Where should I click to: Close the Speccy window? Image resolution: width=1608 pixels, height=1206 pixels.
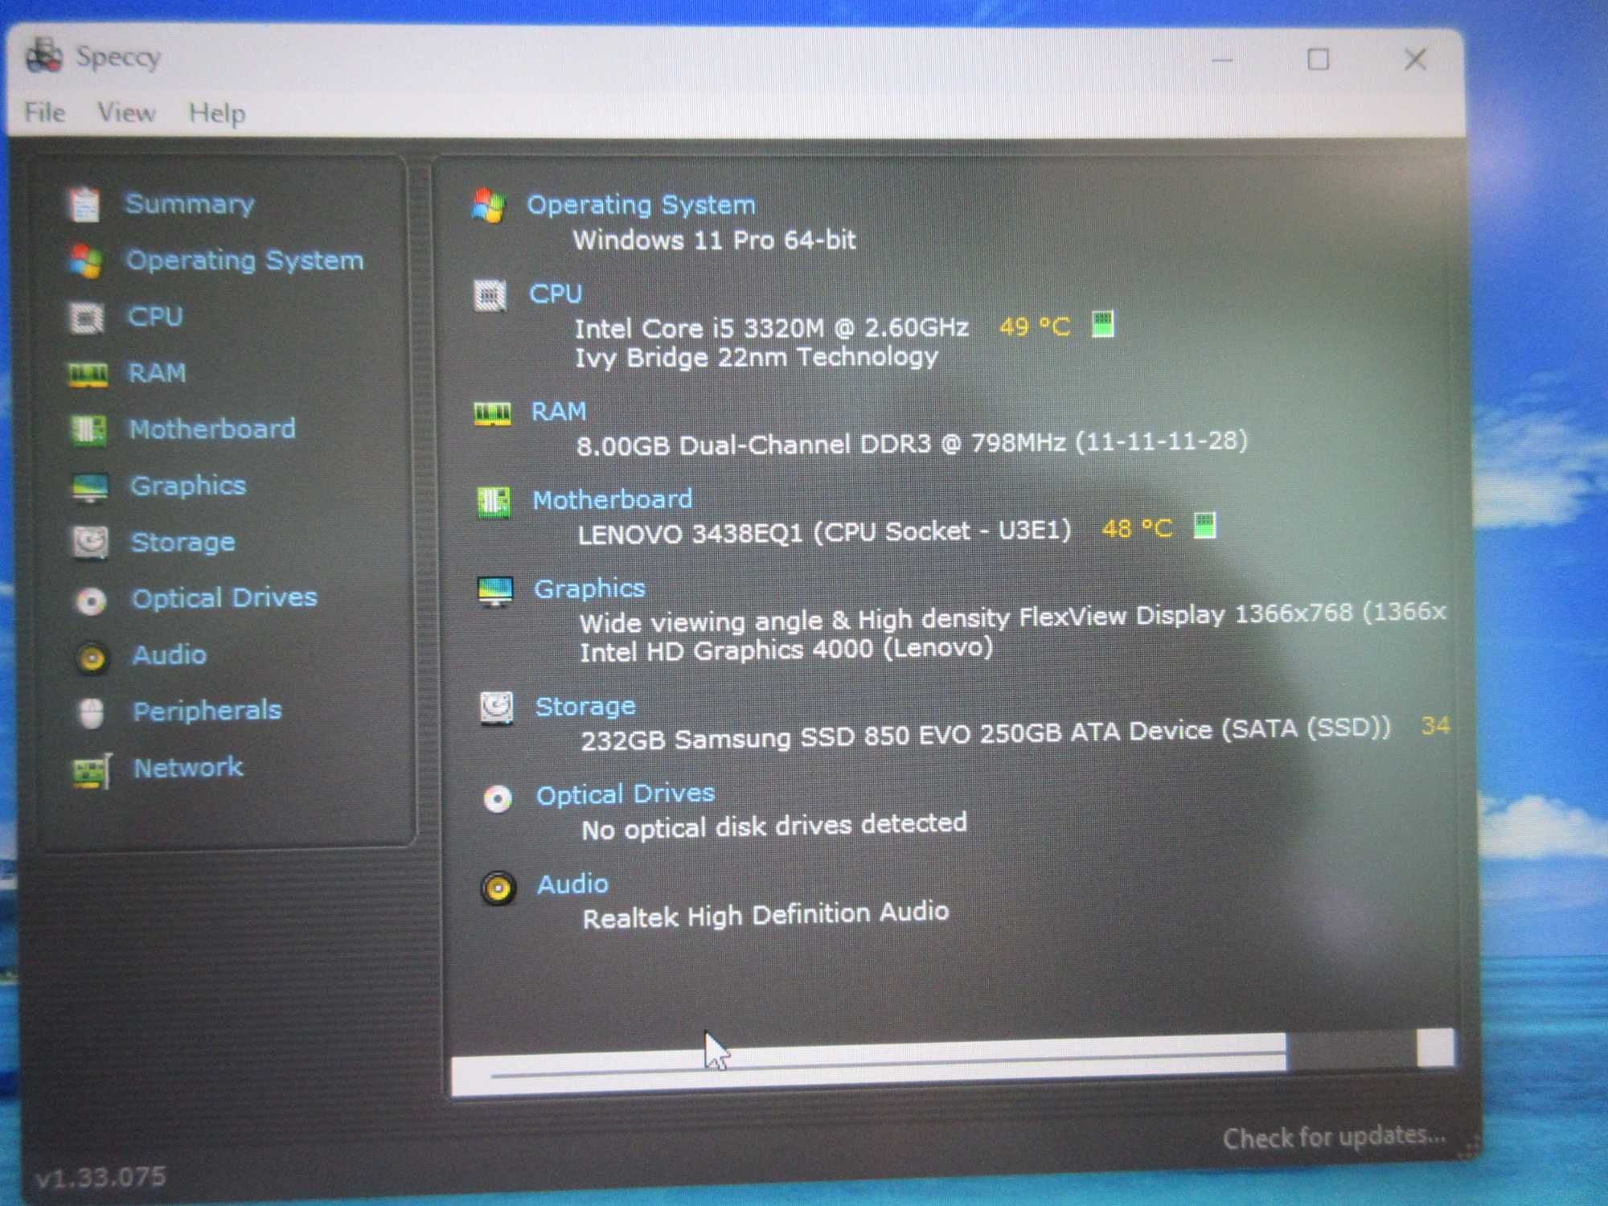1415,59
